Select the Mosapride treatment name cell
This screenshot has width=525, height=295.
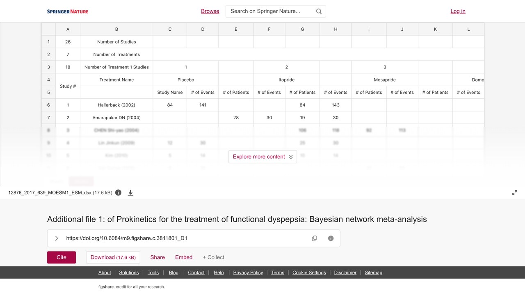[x=385, y=80]
